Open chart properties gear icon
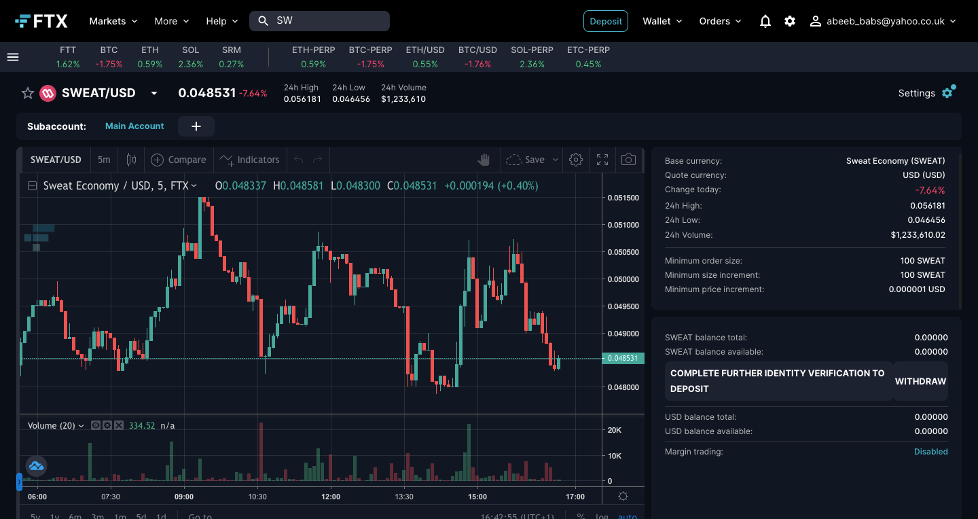 (576, 160)
